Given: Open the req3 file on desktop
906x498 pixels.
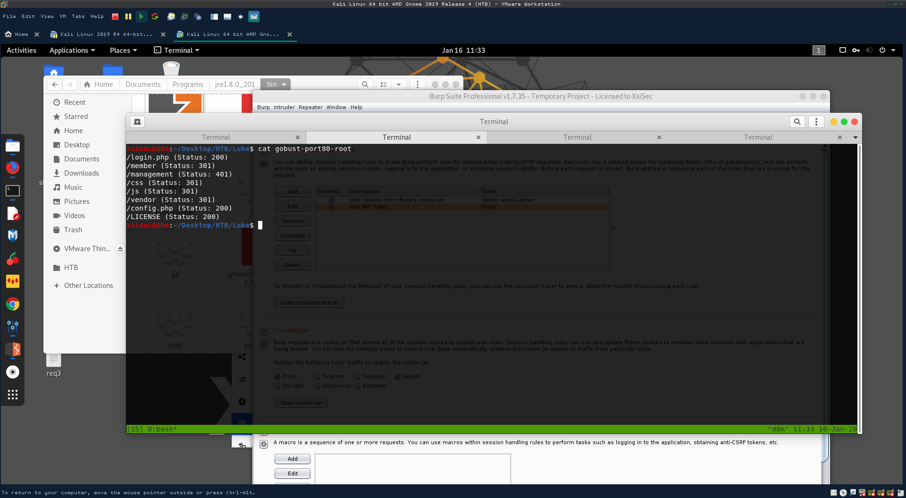Looking at the screenshot, I should 54,364.
